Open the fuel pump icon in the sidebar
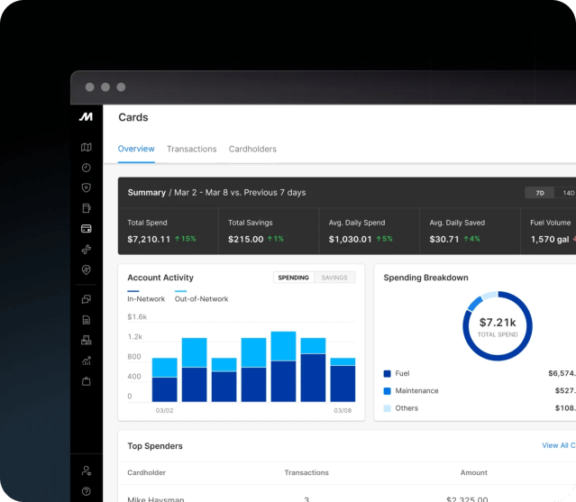 coord(87,208)
